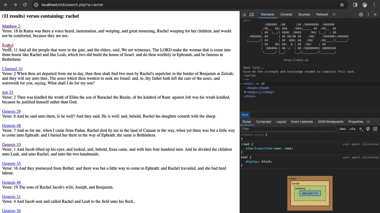Open the Ruth 4 link
Screen dimensions: 380x213
coord(8,45)
